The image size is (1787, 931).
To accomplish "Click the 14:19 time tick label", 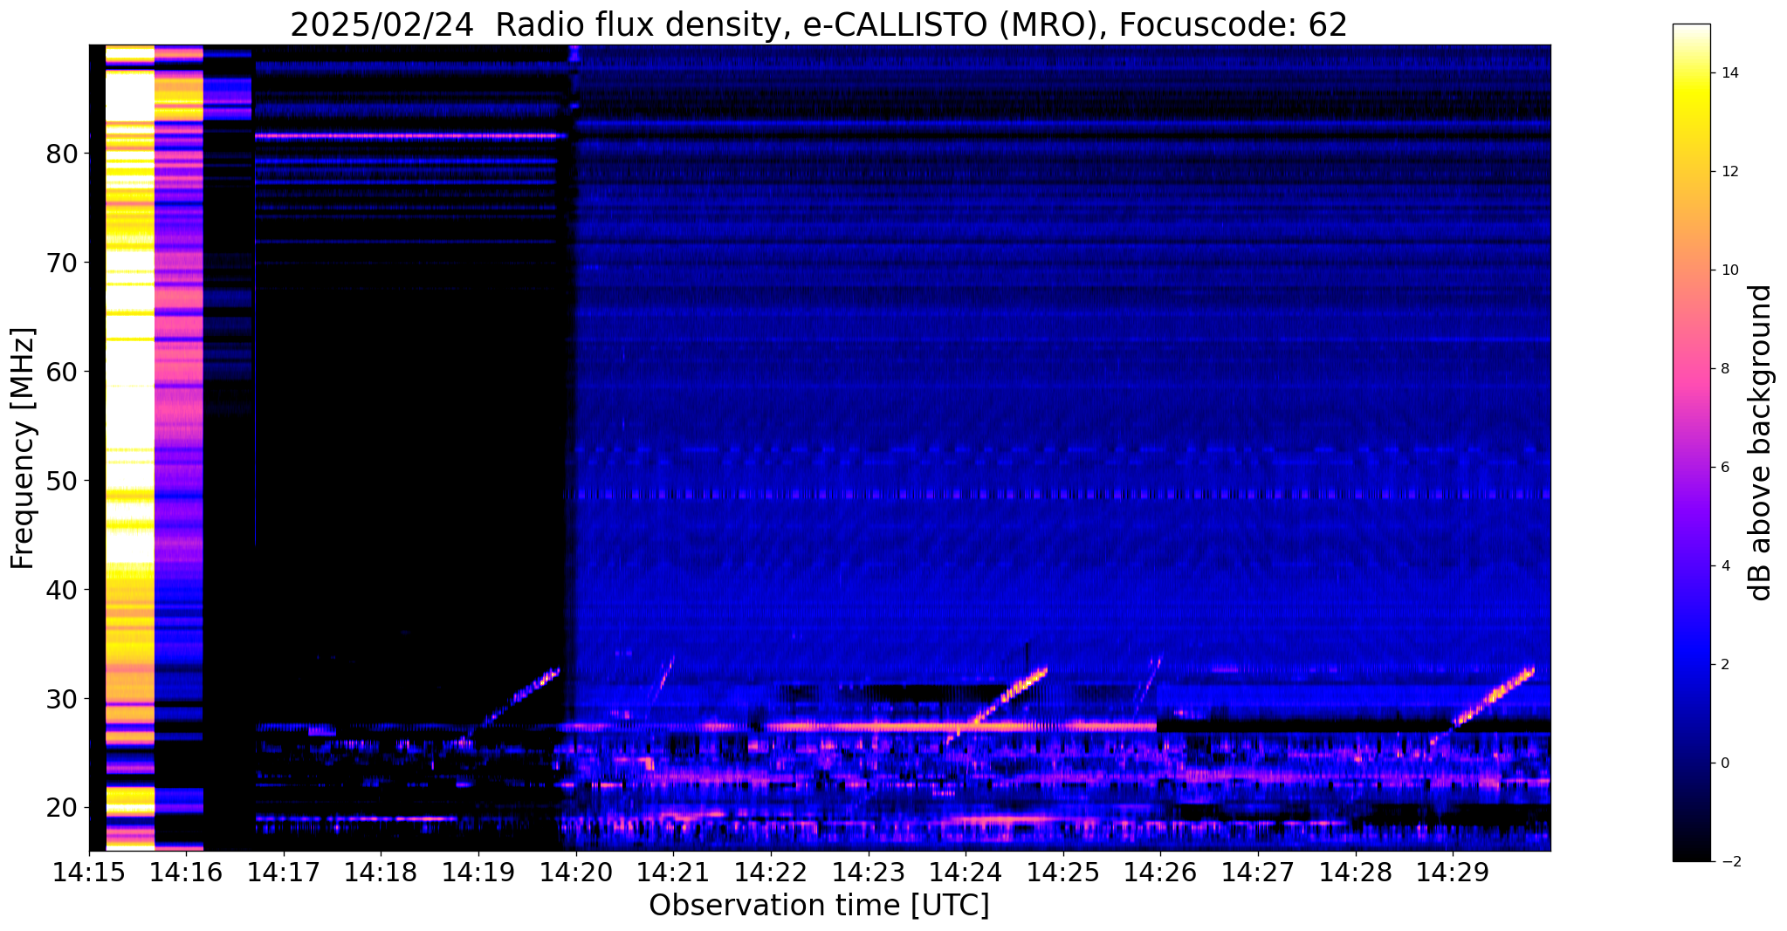I will point(478,871).
